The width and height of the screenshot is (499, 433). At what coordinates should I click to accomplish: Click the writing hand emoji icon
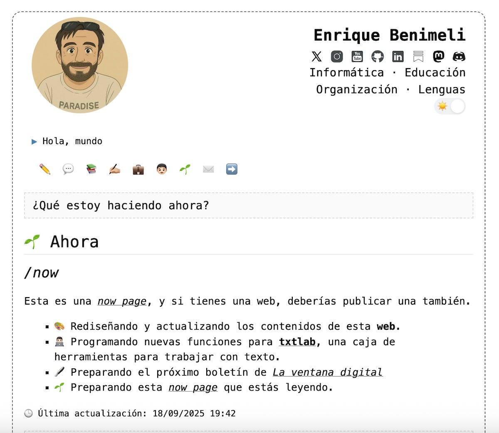point(115,169)
